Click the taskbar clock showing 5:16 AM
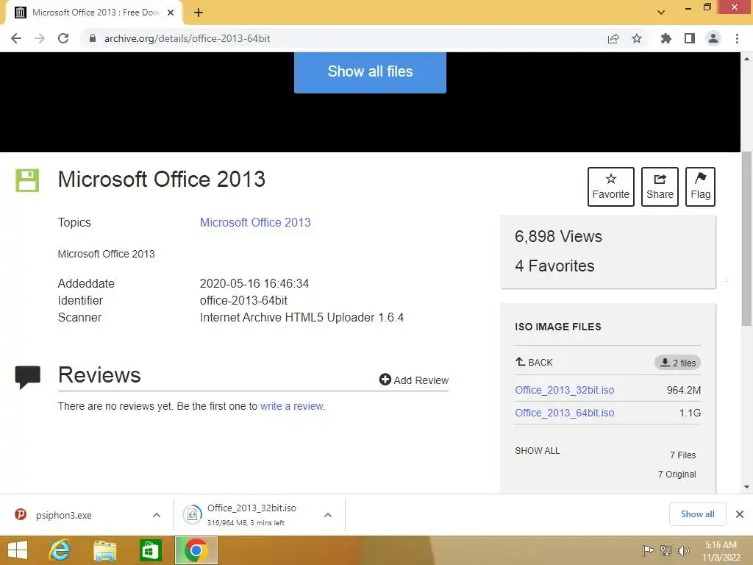 tap(721, 551)
